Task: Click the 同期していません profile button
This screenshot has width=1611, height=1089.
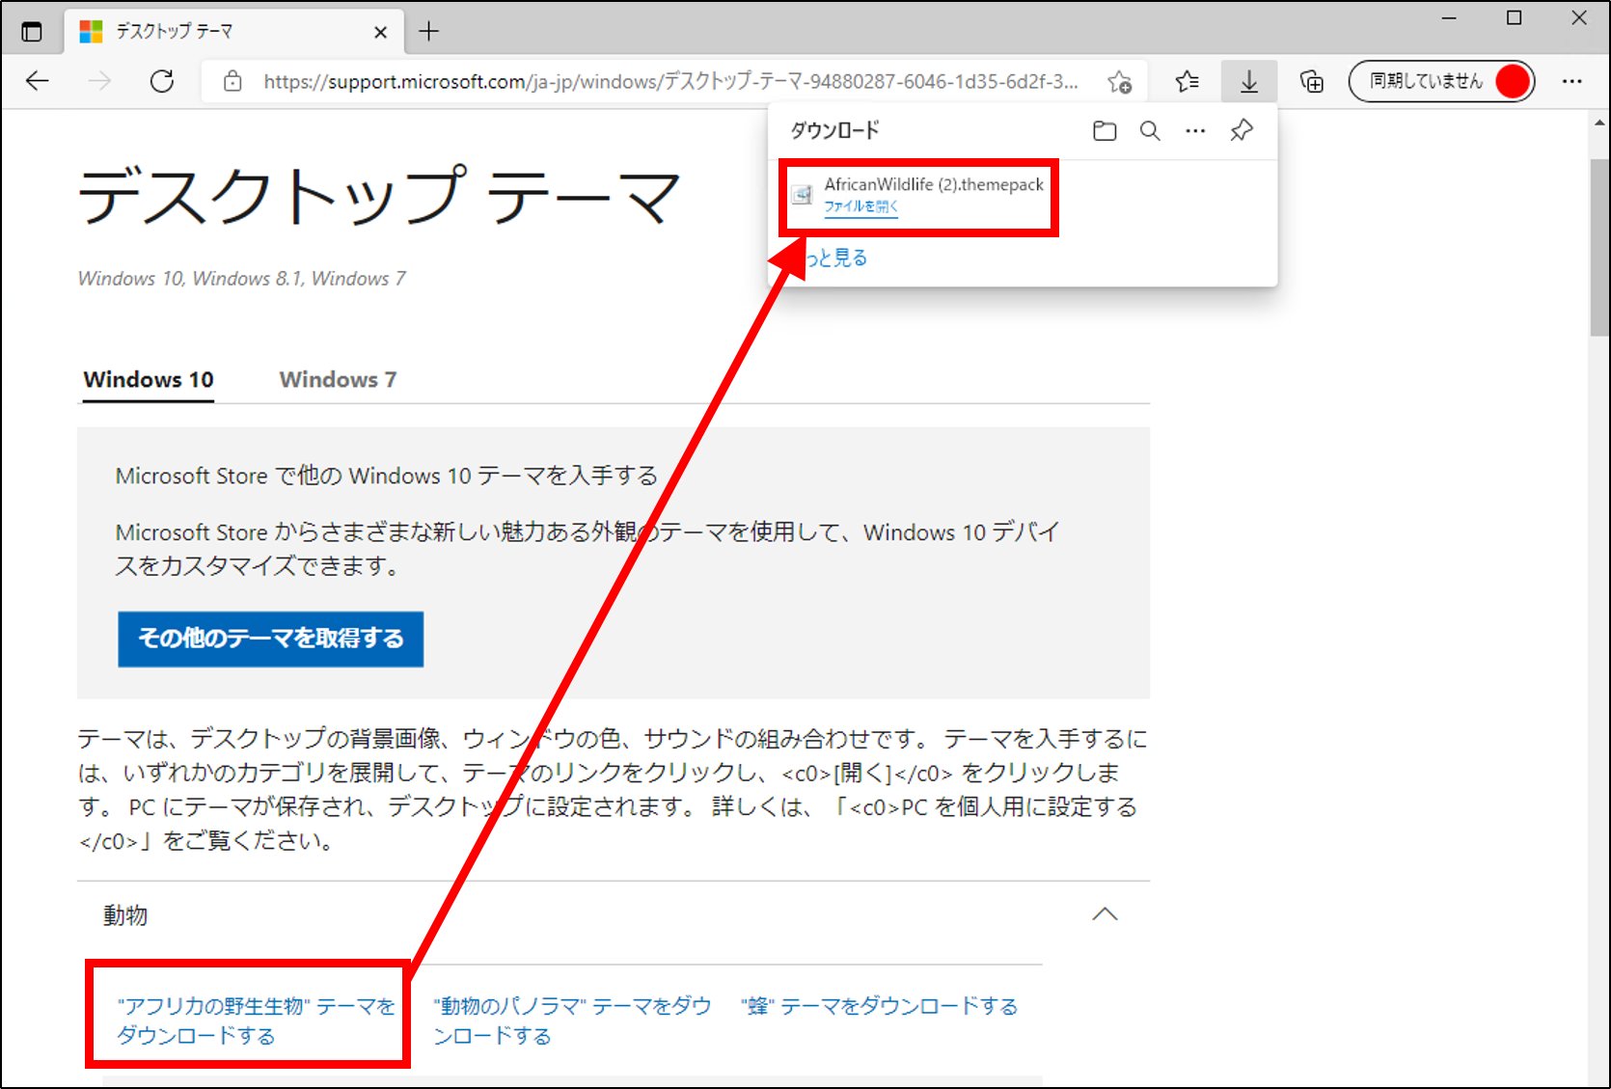Action: [x=1441, y=81]
